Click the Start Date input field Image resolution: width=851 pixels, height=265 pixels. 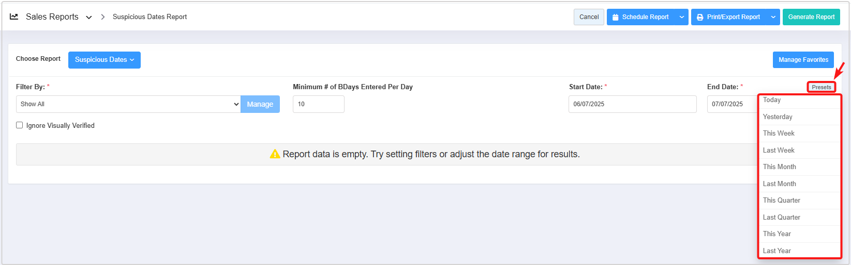click(632, 104)
